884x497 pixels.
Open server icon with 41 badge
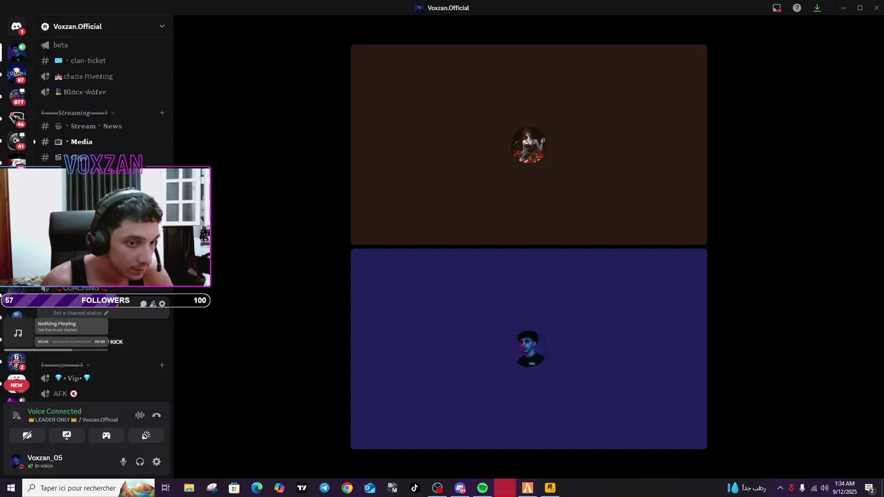[17, 140]
